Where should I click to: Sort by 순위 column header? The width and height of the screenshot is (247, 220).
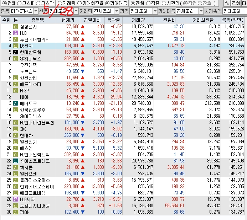(x=6, y=20)
